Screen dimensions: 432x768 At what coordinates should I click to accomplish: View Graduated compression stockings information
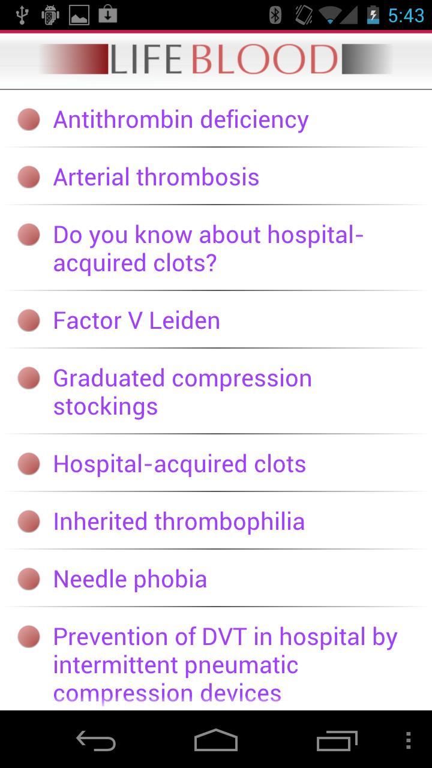[182, 392]
